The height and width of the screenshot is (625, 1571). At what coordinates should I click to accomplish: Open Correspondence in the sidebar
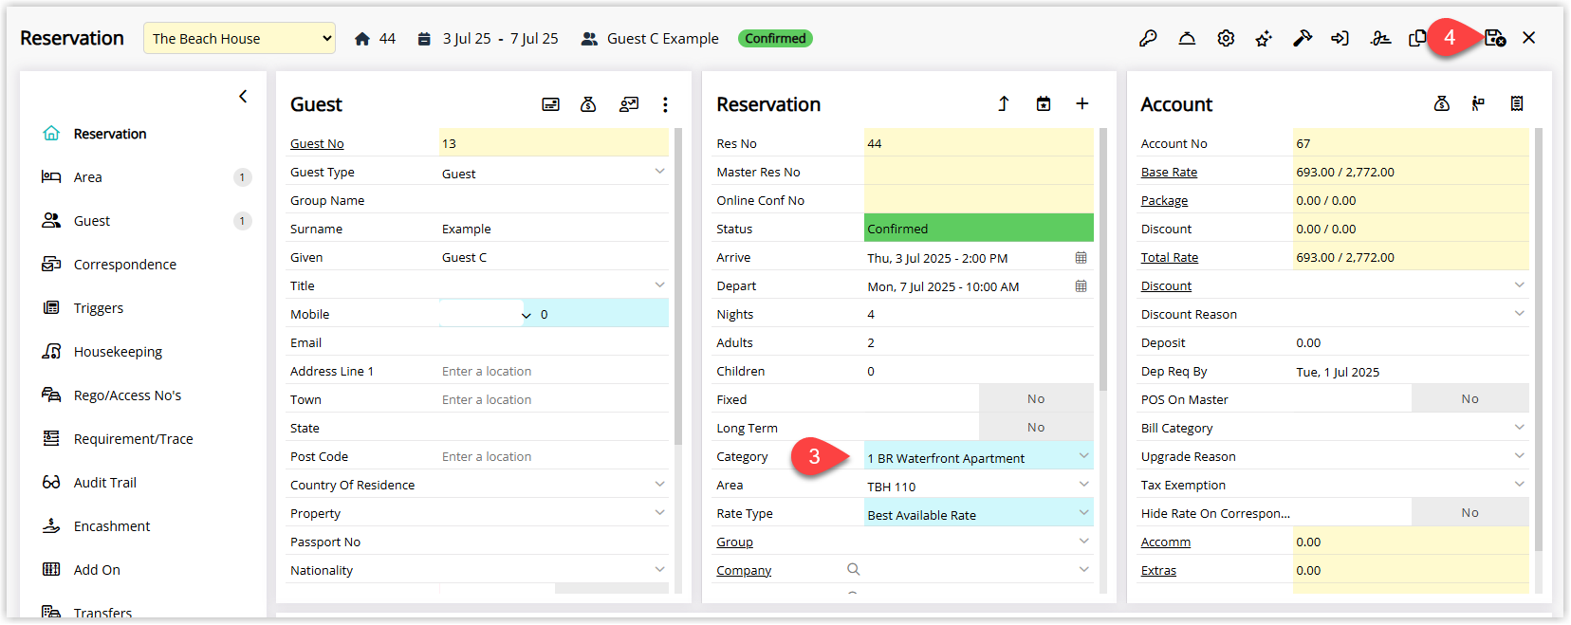pyautogui.click(x=125, y=265)
